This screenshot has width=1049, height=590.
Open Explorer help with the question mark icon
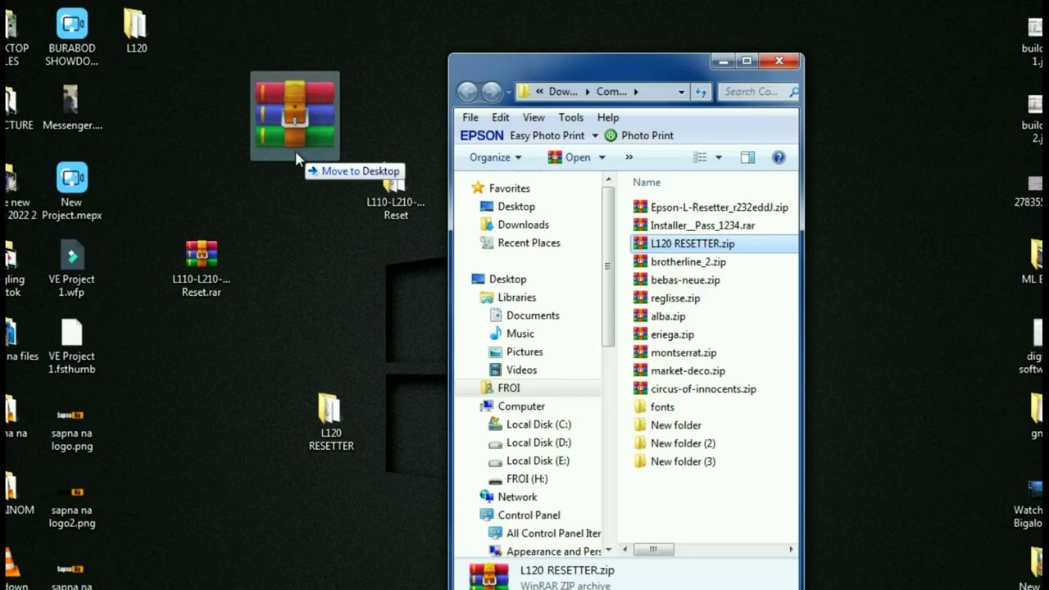point(779,157)
